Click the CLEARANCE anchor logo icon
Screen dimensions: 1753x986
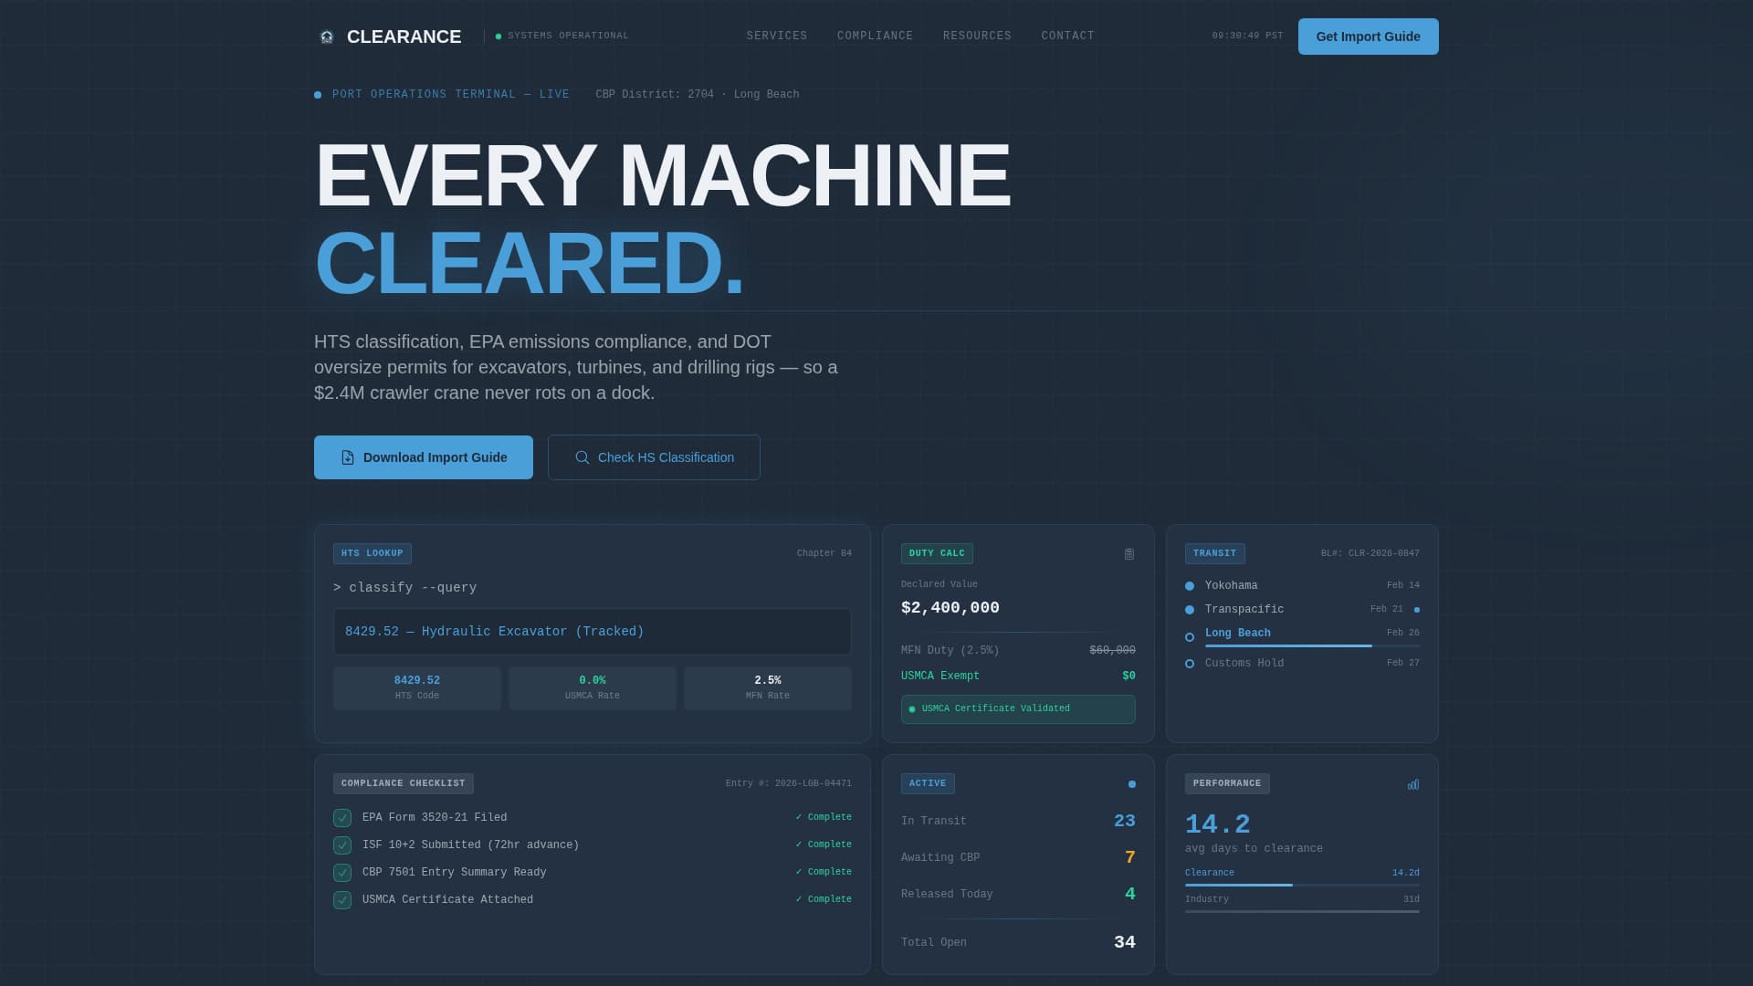tap(327, 37)
